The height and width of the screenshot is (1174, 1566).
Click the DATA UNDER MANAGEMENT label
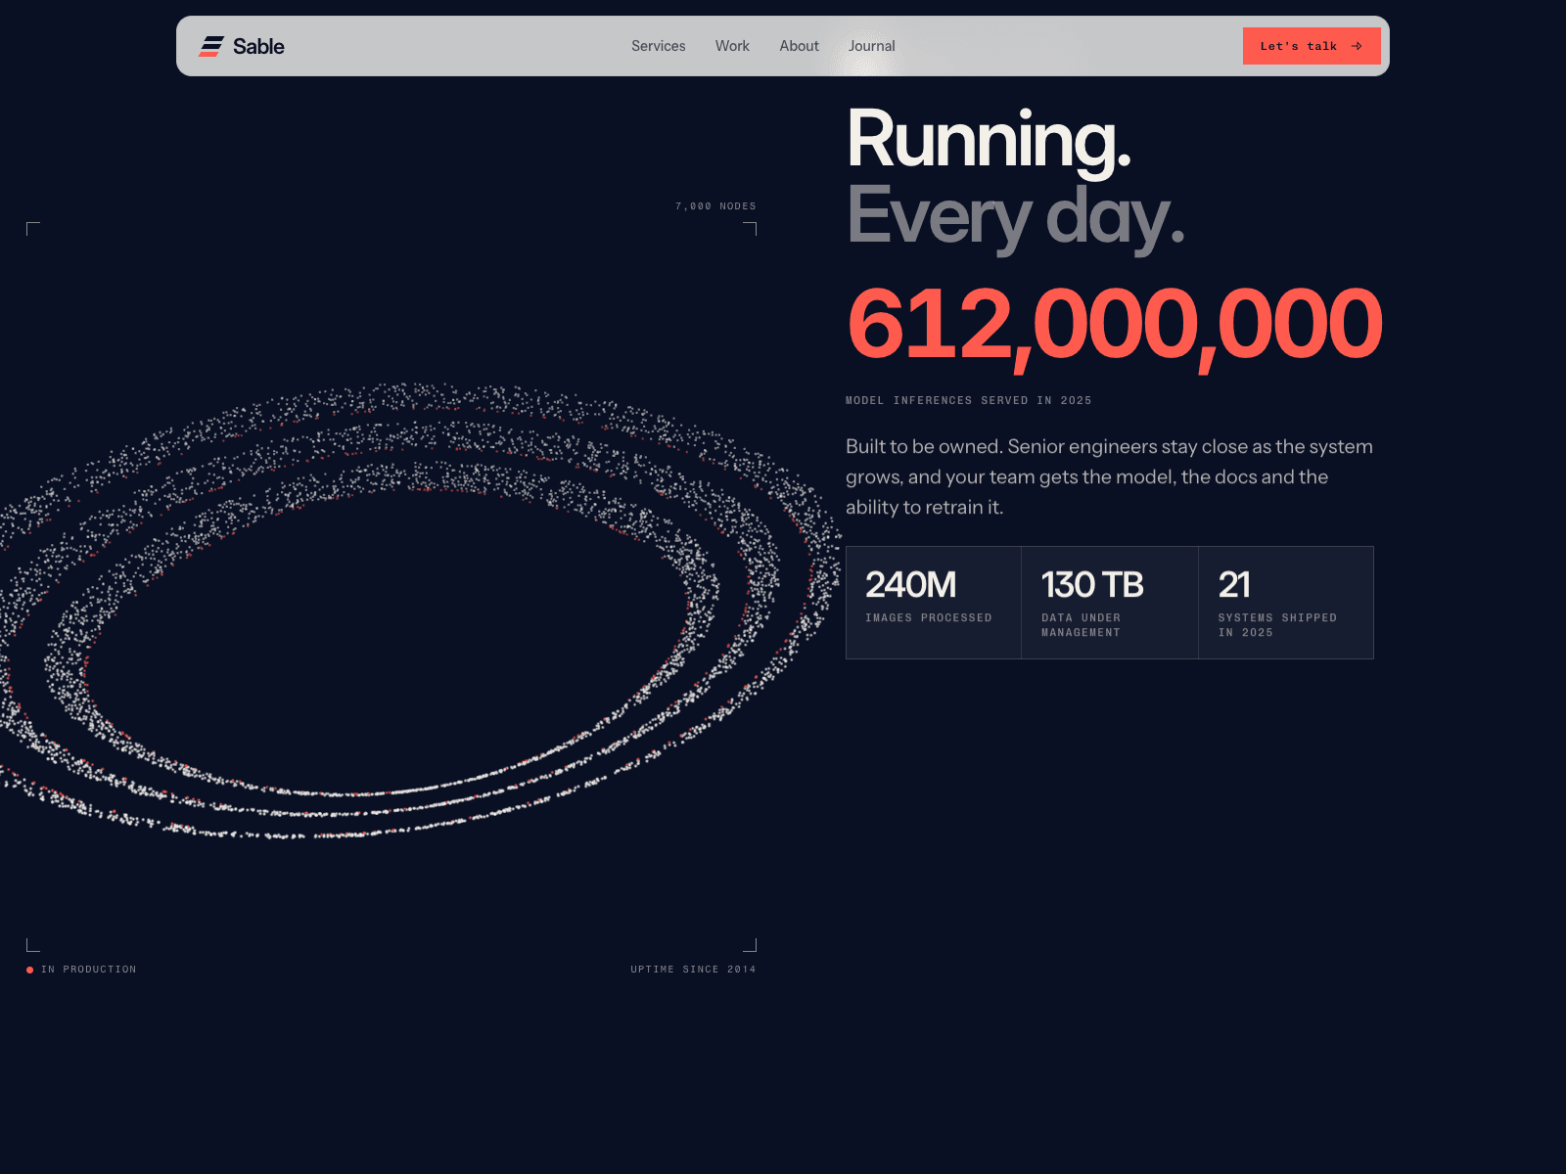[1082, 625]
